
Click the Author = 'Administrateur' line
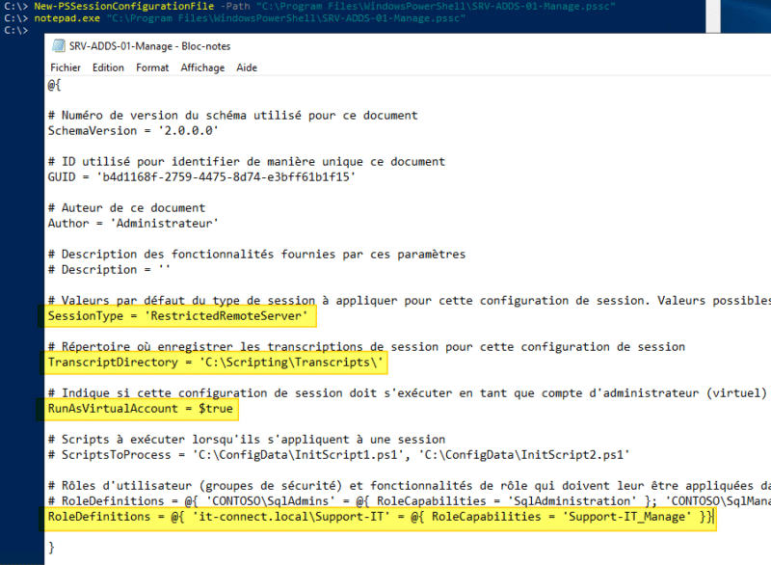pos(133,224)
